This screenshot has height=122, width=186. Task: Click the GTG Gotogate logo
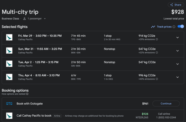point(9,104)
